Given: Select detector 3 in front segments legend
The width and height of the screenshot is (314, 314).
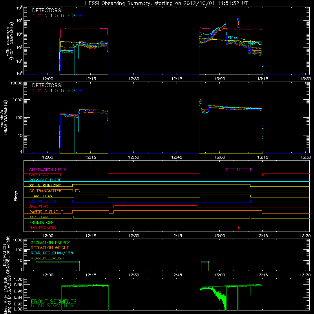Looking at the screenshot, I should [45, 16].
